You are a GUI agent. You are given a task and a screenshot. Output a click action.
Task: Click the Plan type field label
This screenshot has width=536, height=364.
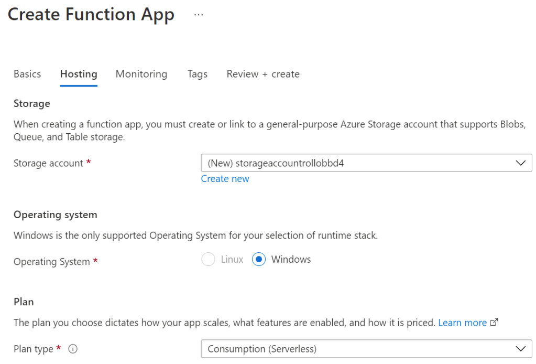[34, 349]
